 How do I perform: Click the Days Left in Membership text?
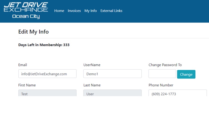coord(44,45)
